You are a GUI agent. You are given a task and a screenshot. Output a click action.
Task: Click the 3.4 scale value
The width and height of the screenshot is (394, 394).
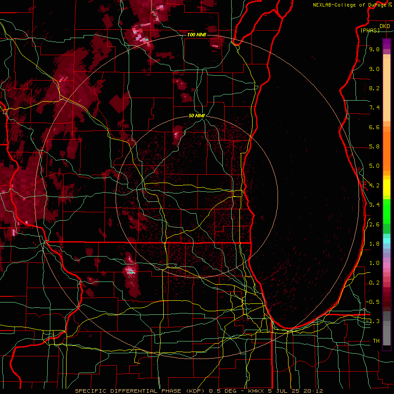[374, 205]
